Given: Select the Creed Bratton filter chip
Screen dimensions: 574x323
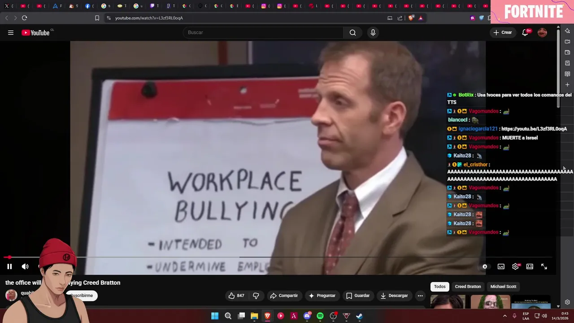Looking at the screenshot, I should click(x=468, y=287).
